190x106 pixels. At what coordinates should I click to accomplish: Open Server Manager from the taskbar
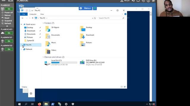pos(59,104)
